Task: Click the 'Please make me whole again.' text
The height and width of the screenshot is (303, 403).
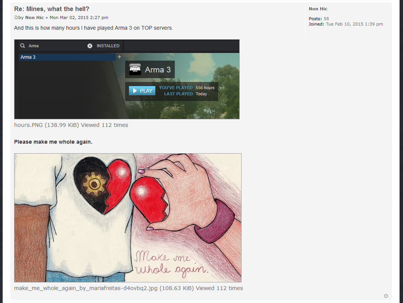Action: 53,142
